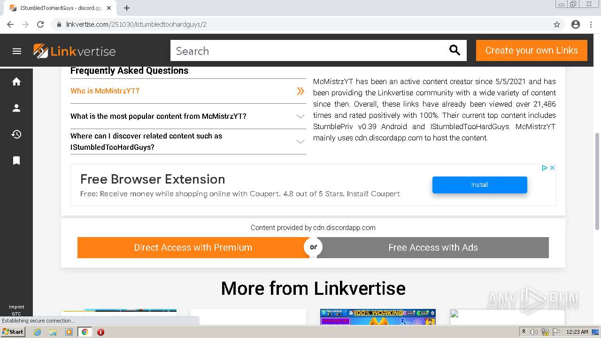Focus the Search input field

pos(310,51)
